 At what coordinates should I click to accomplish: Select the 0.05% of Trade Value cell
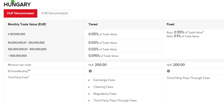(x=103, y=34)
